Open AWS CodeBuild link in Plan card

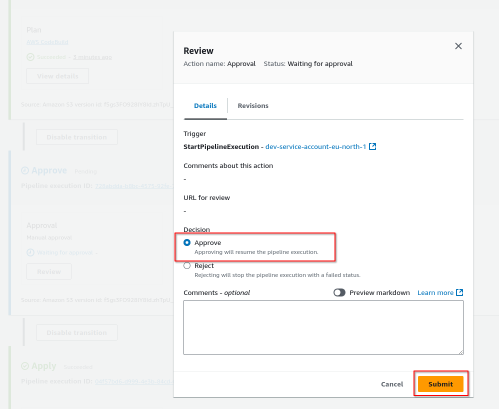pos(47,42)
